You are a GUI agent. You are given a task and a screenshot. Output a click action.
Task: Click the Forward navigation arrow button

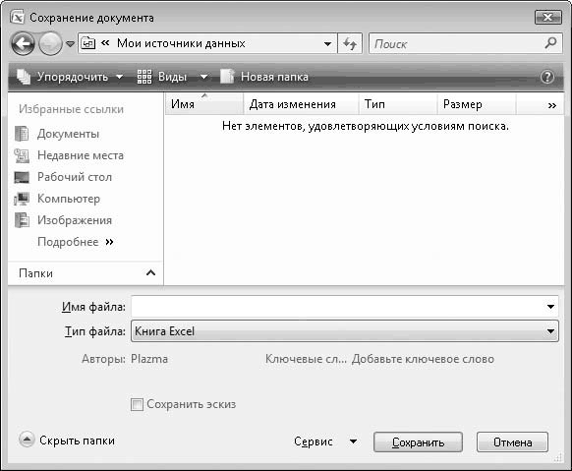click(x=50, y=44)
